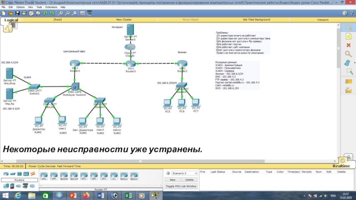This screenshot has width=356, height=200.
Task: Zoom in on the workspace
Action: click(61, 13)
